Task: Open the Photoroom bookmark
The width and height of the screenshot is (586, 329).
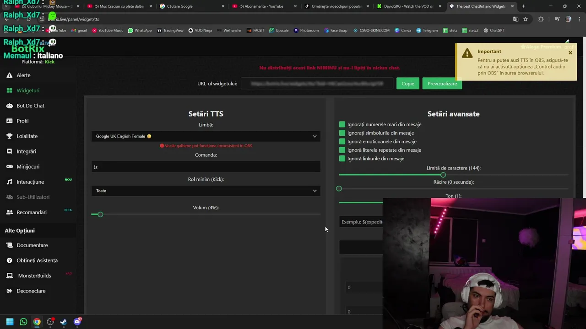Action: tap(306, 31)
